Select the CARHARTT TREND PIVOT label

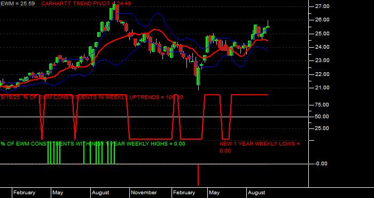coord(86,4)
